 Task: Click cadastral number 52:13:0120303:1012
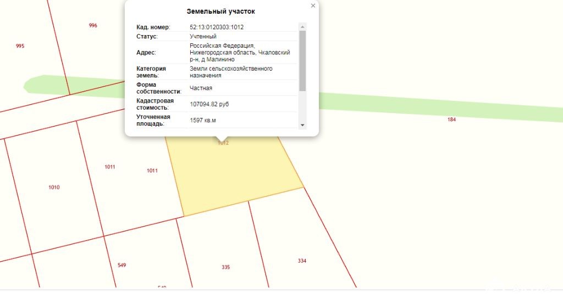[217, 27]
